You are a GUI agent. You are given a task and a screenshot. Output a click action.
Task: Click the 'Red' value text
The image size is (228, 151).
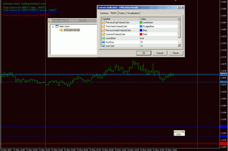tap(145, 34)
